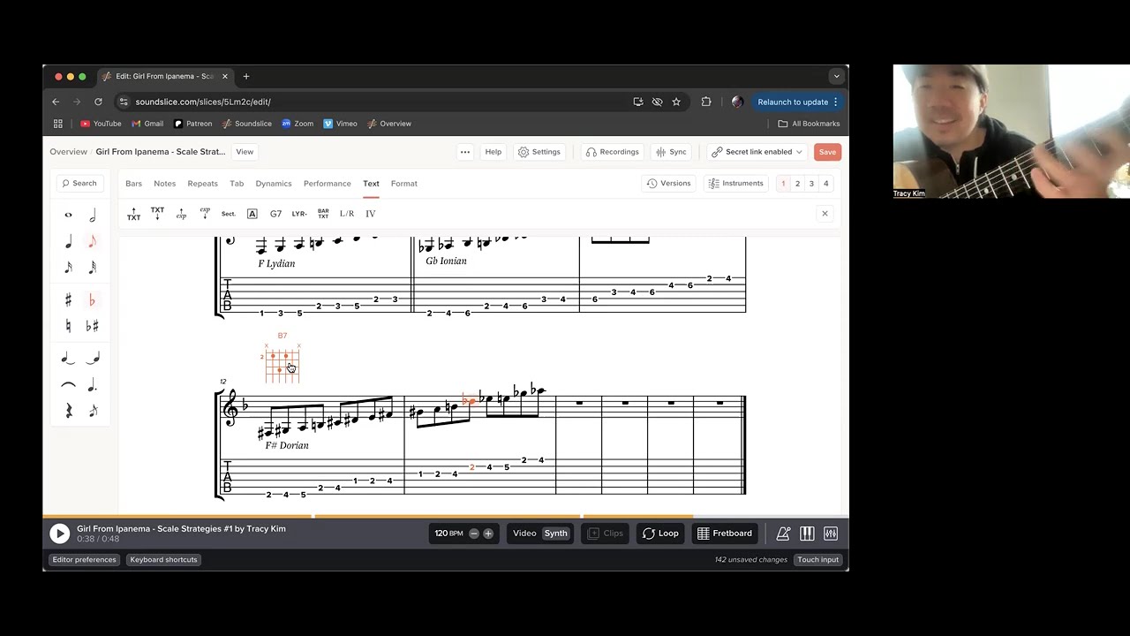The width and height of the screenshot is (1130, 636).
Task: Insert bar text with BAR TXT
Action: 323,214
